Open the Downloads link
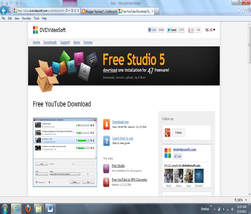 (50, 43)
